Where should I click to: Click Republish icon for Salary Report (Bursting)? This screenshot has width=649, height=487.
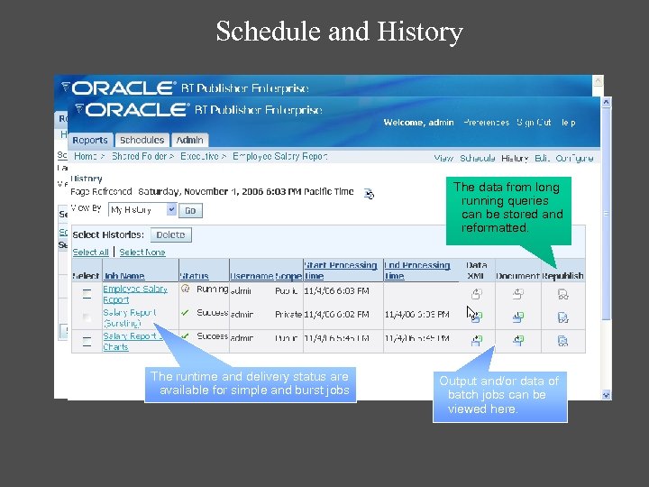click(x=562, y=317)
